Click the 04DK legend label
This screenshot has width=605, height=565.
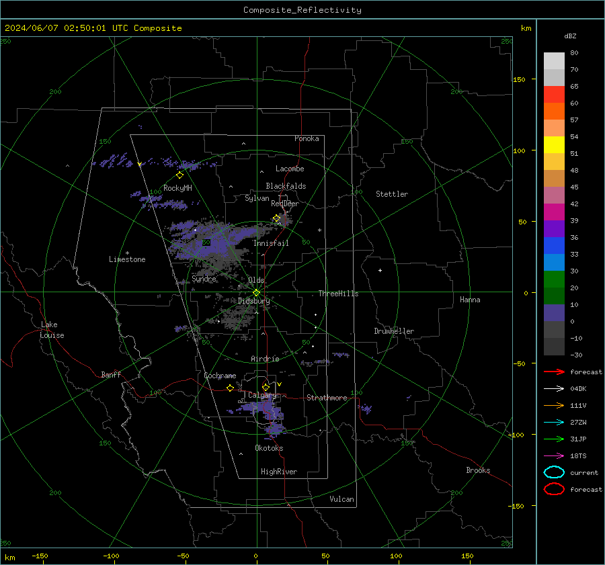click(578, 389)
